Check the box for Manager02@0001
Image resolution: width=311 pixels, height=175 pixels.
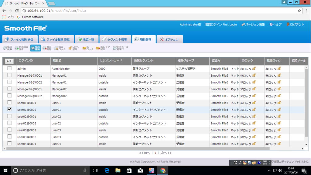coord(9,89)
